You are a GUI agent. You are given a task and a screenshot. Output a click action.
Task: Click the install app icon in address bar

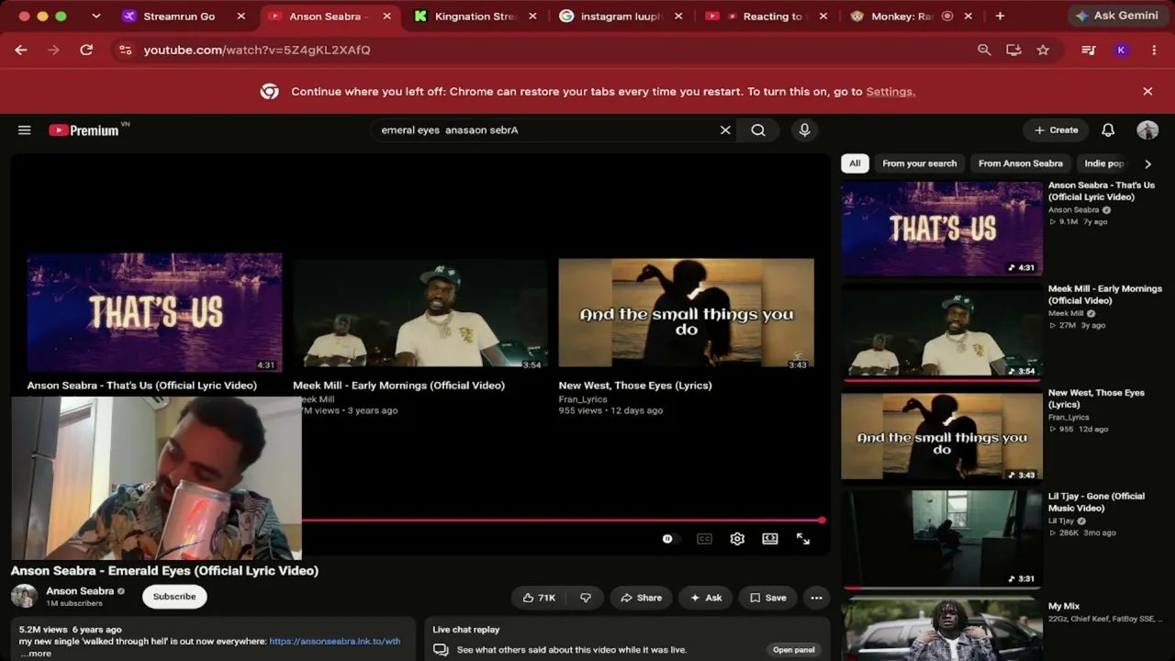pos(1013,50)
